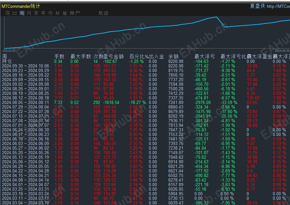Image resolution: width=290 pixels, height=205 pixels.
Task: Select the 2024.08.05 ~ 2024.08.11 week row
Action: tap(145, 102)
